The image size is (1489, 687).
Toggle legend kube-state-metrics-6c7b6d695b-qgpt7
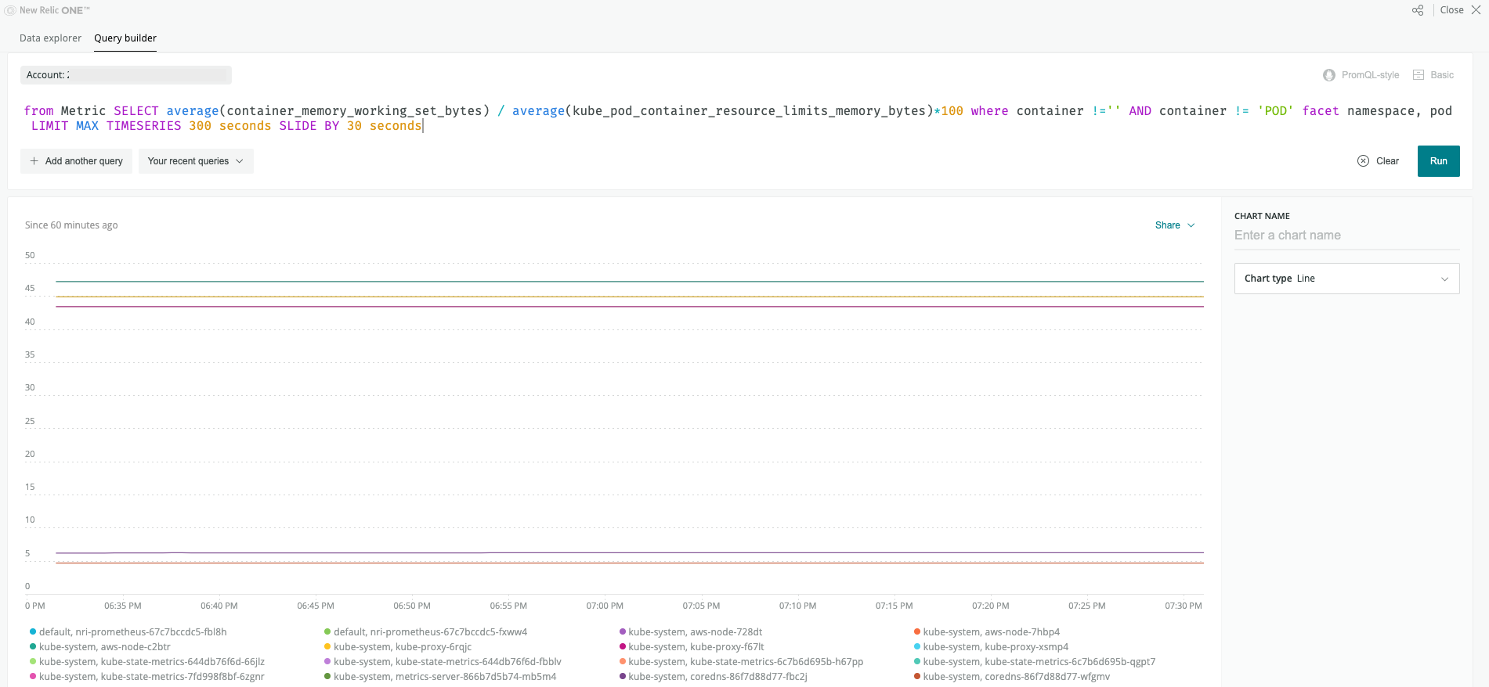1034,662
